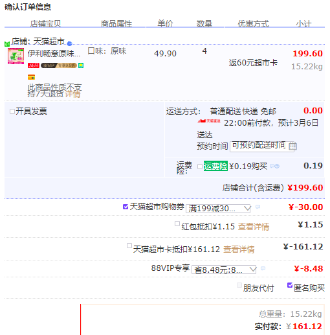
Task: Click the 口味: 原味 attribute text
Action: [x=107, y=51]
